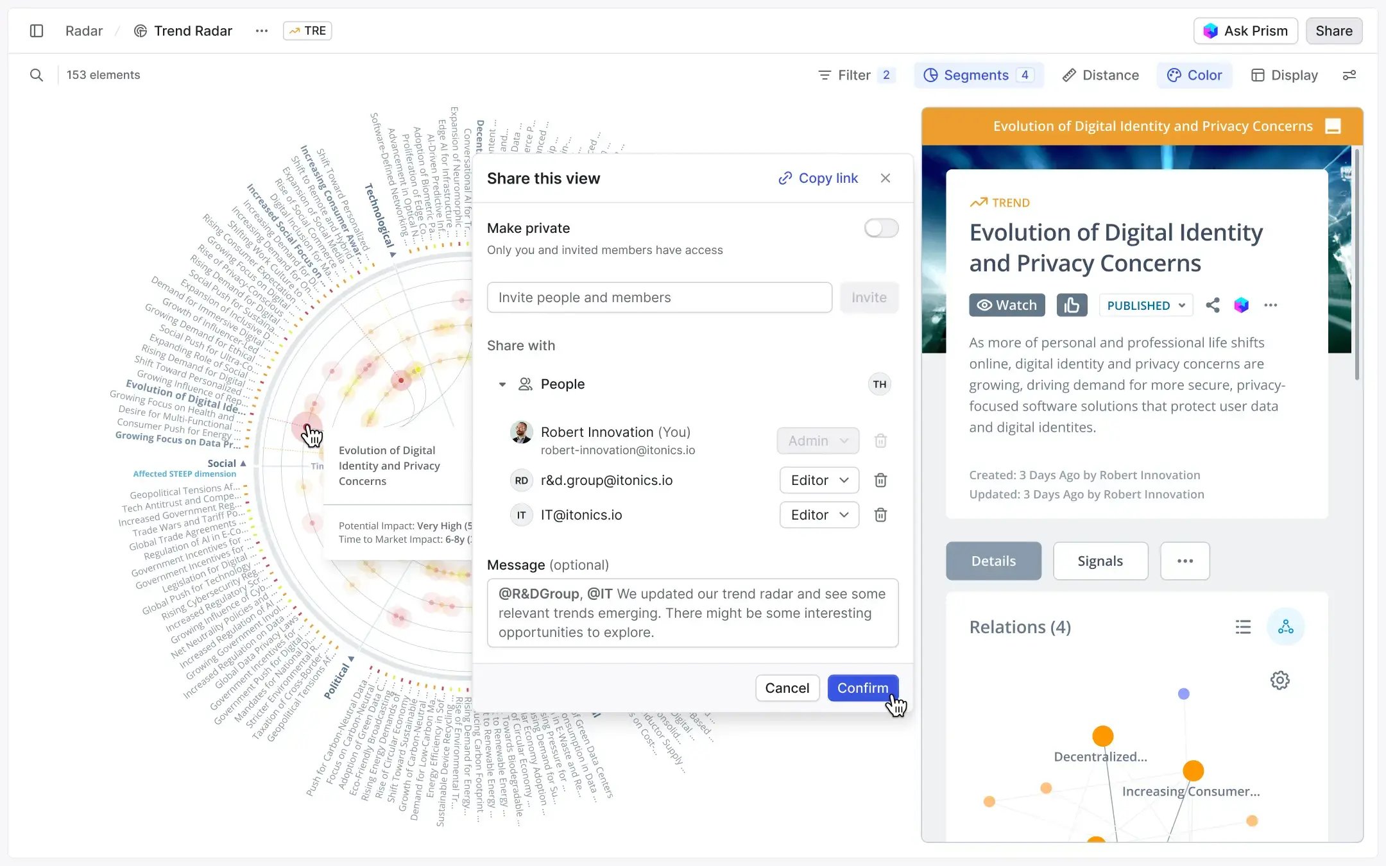Collapse the People group
This screenshot has width=1386, height=866.
[x=502, y=384]
